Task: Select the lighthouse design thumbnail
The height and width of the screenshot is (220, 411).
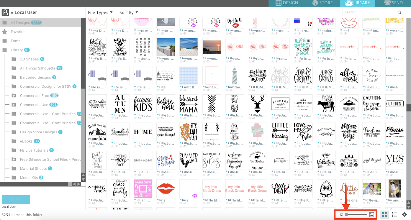Action: [x=234, y=76]
